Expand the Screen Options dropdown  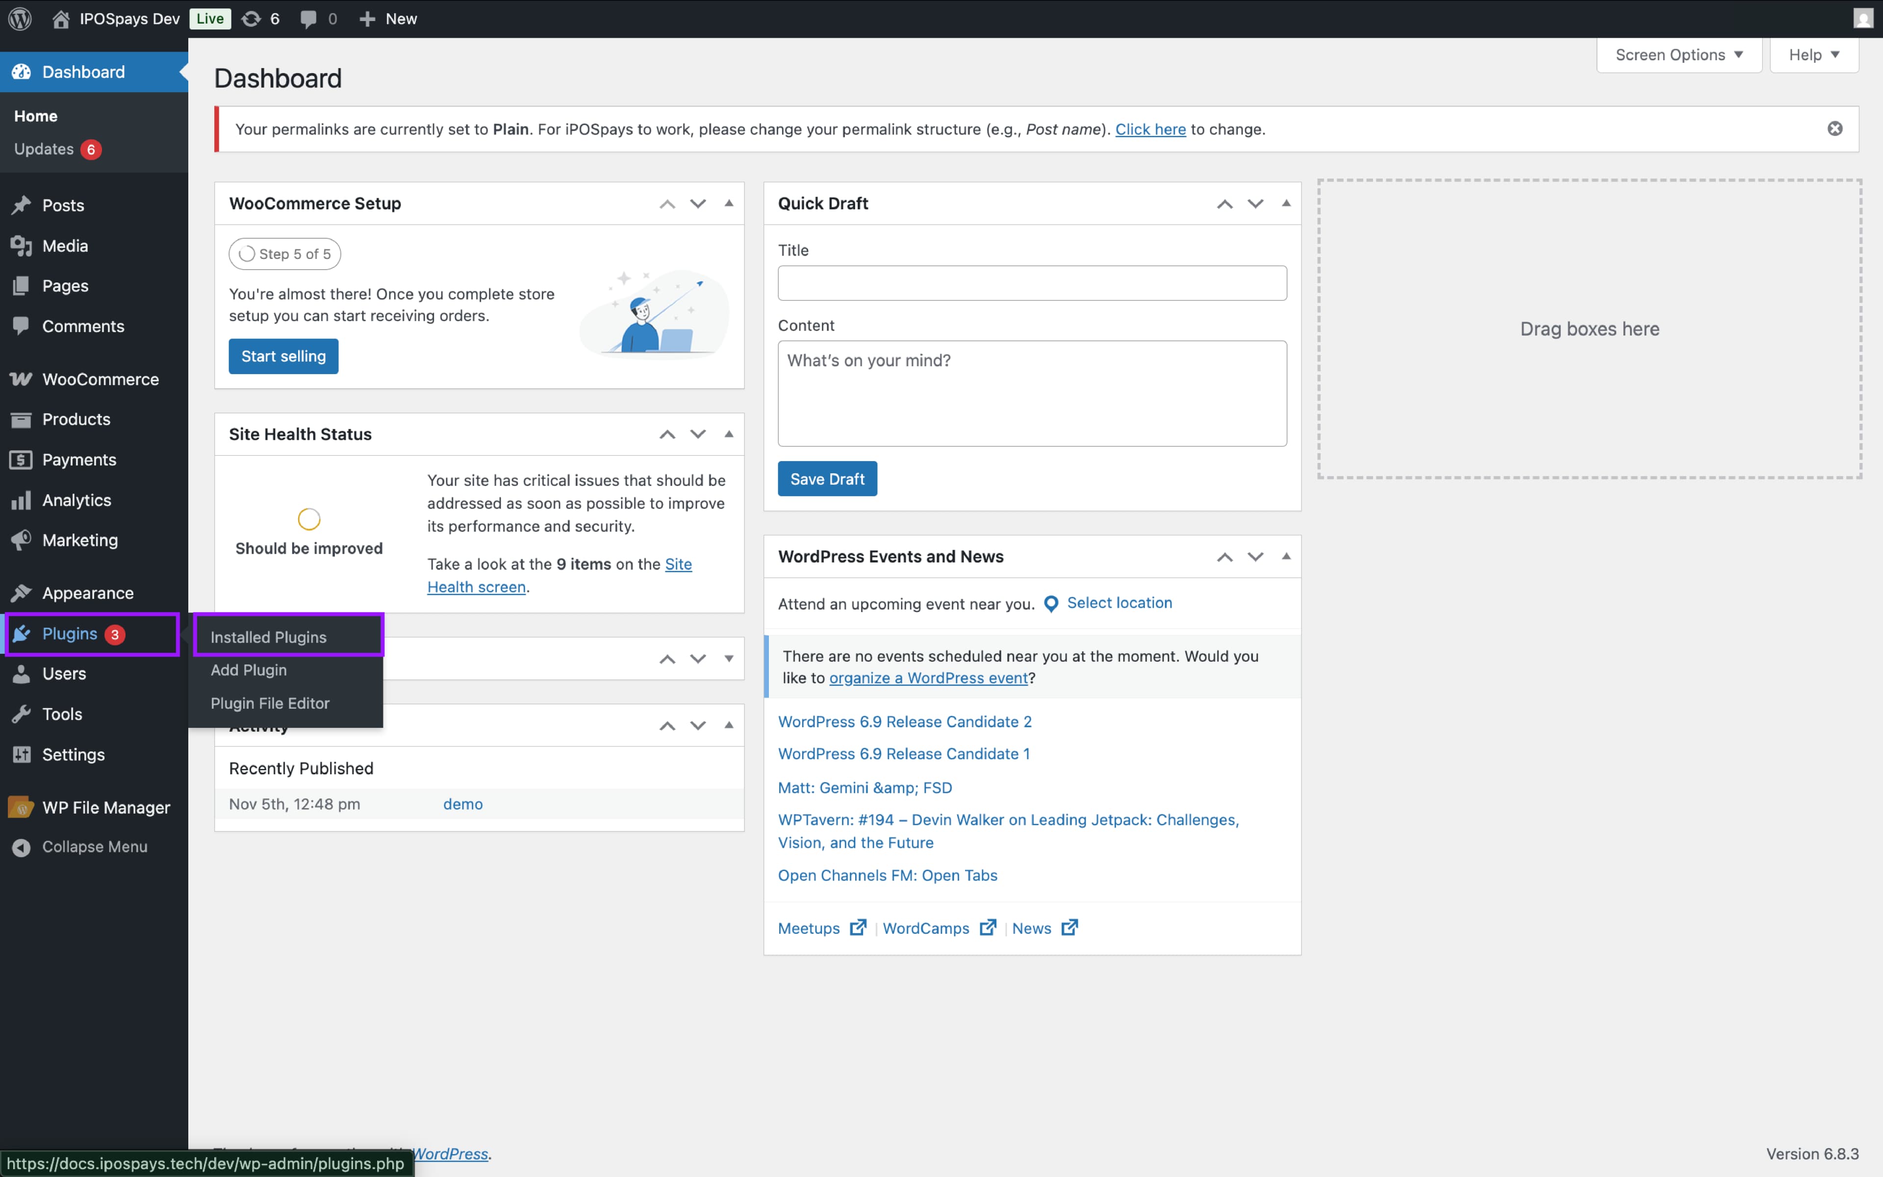(x=1679, y=54)
